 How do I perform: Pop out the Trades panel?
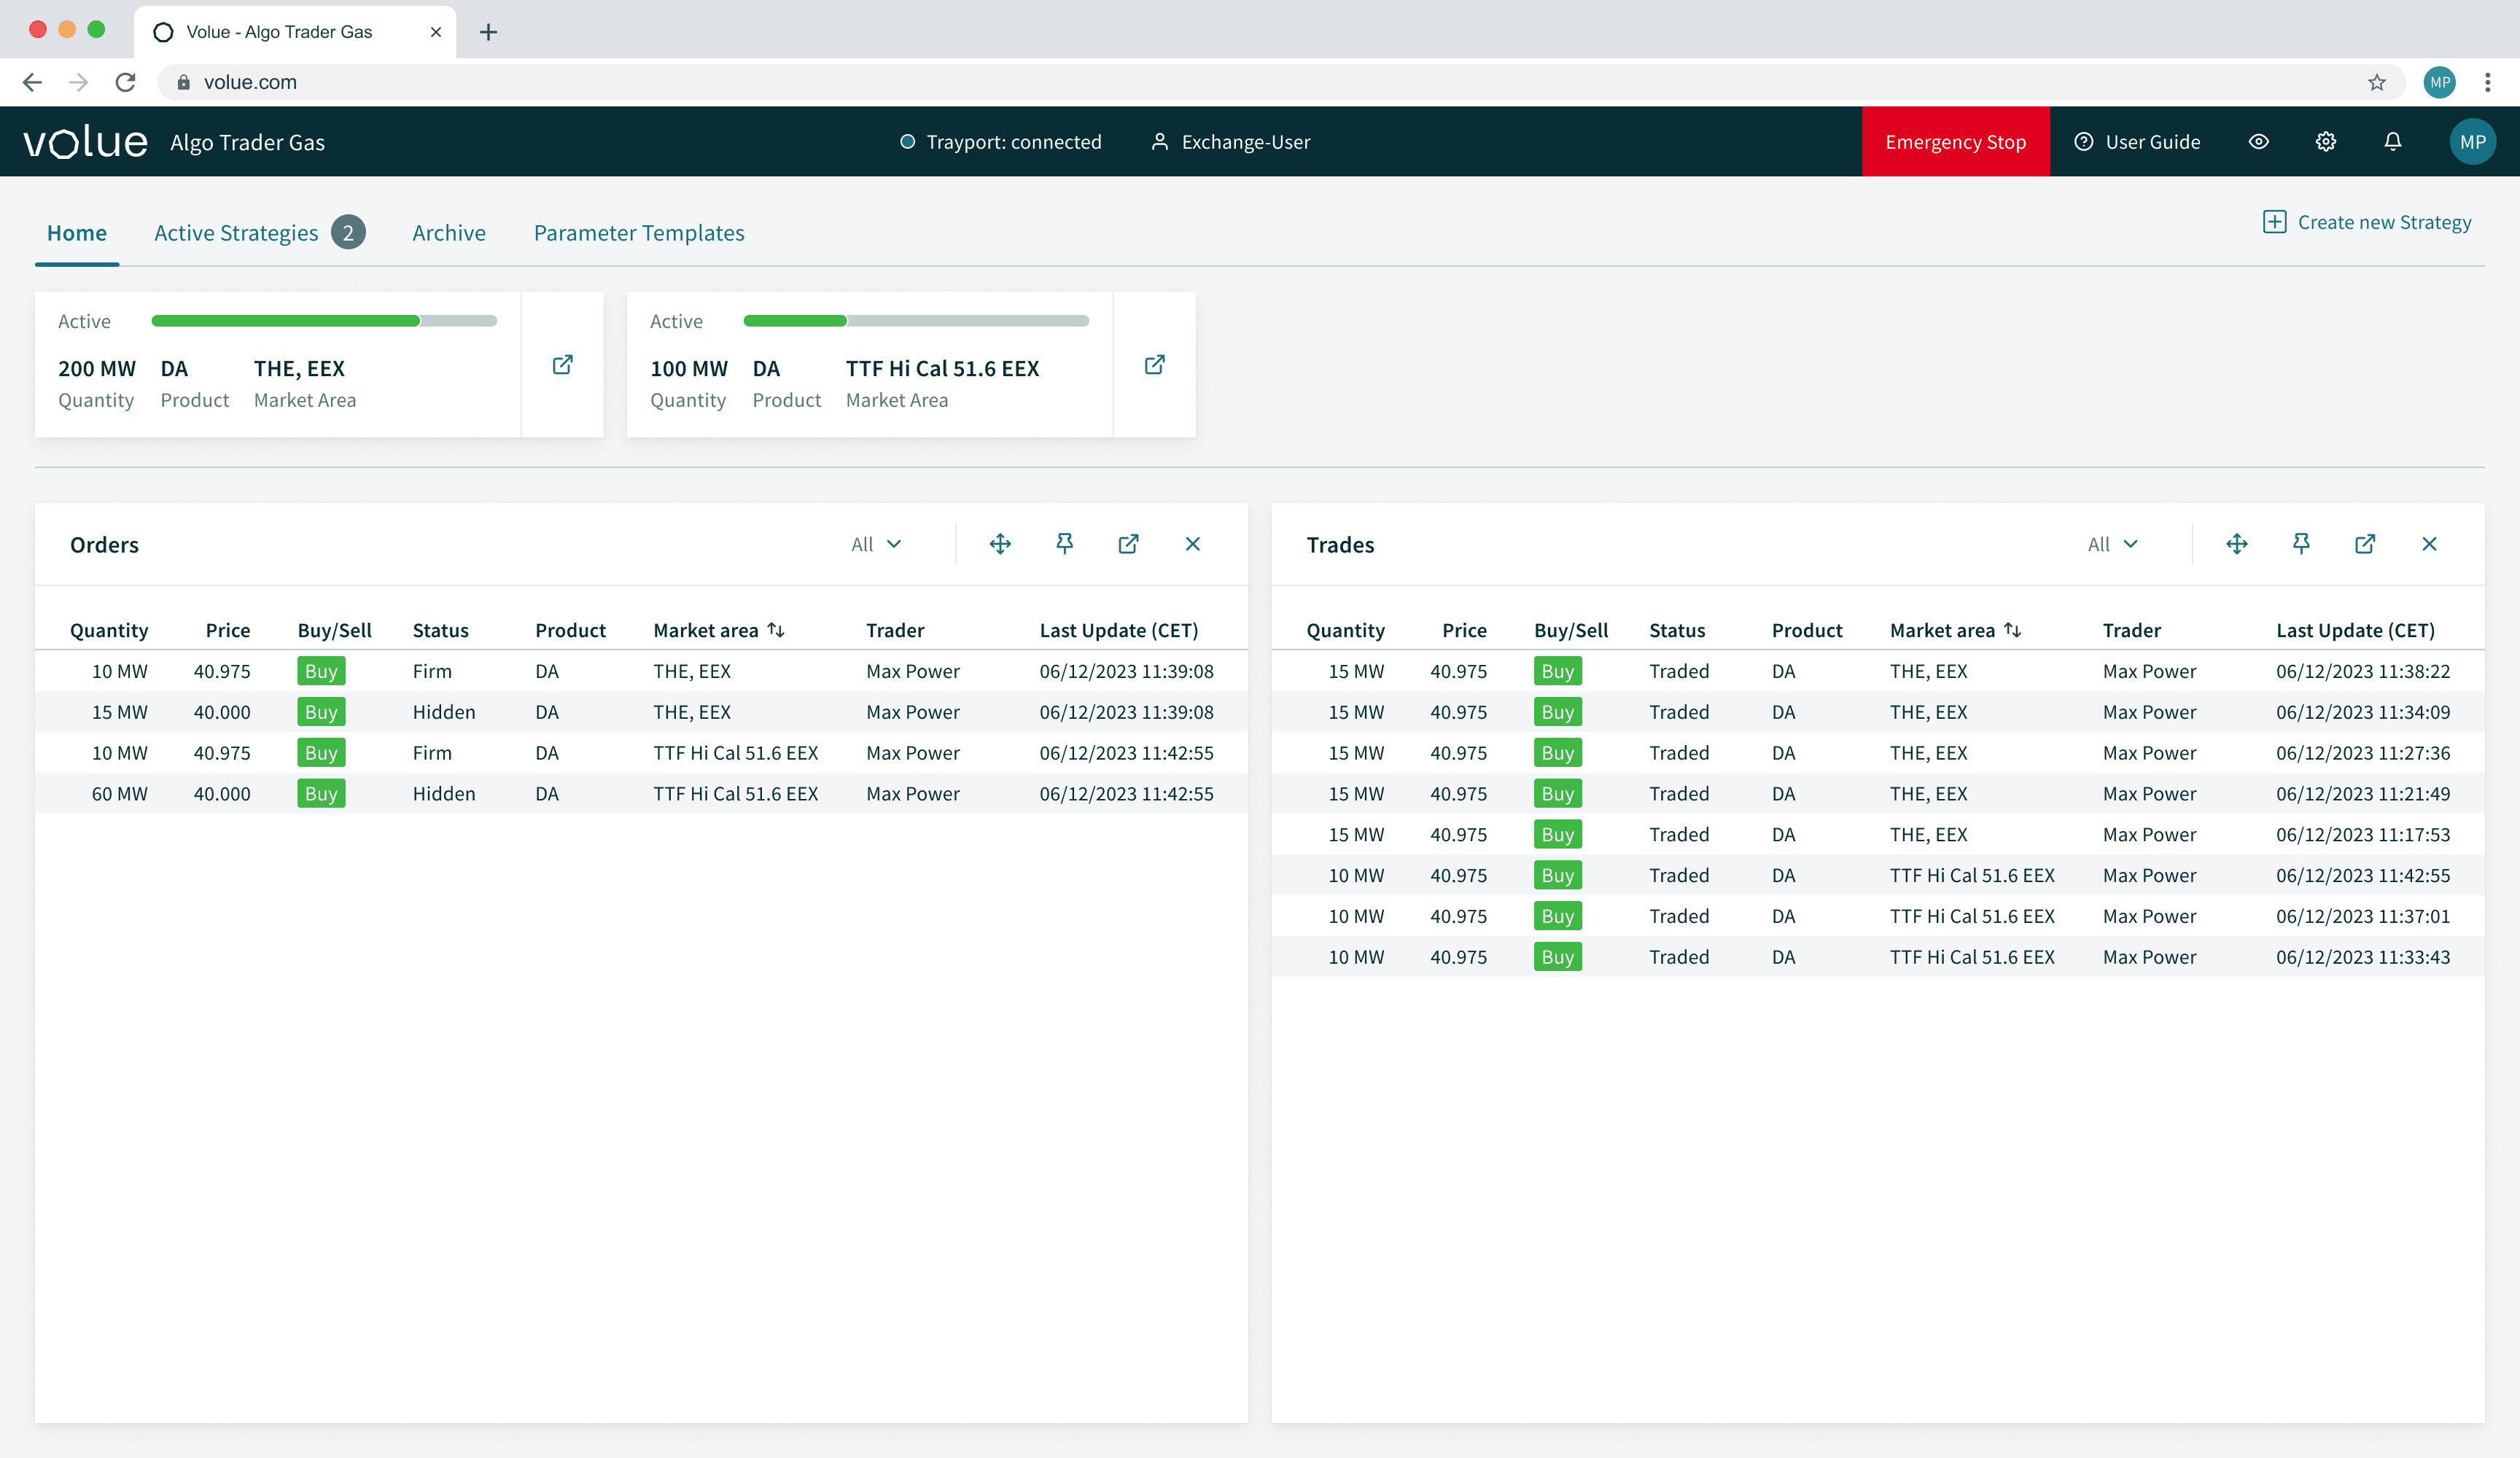click(2365, 544)
